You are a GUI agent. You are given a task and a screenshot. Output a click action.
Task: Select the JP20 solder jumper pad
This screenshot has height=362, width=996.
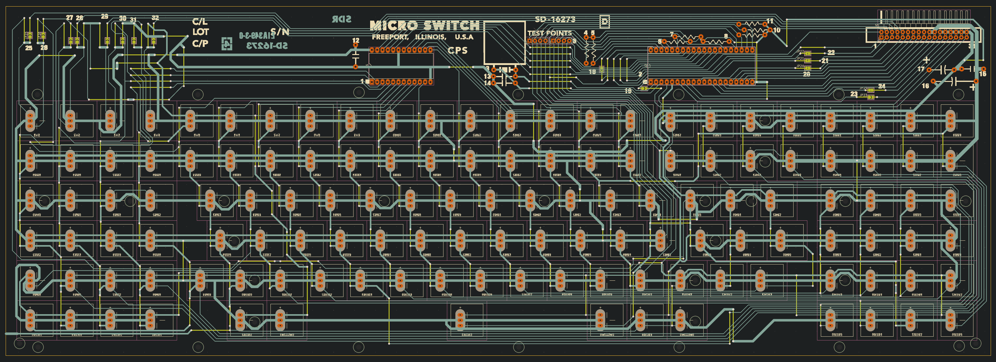(808, 68)
